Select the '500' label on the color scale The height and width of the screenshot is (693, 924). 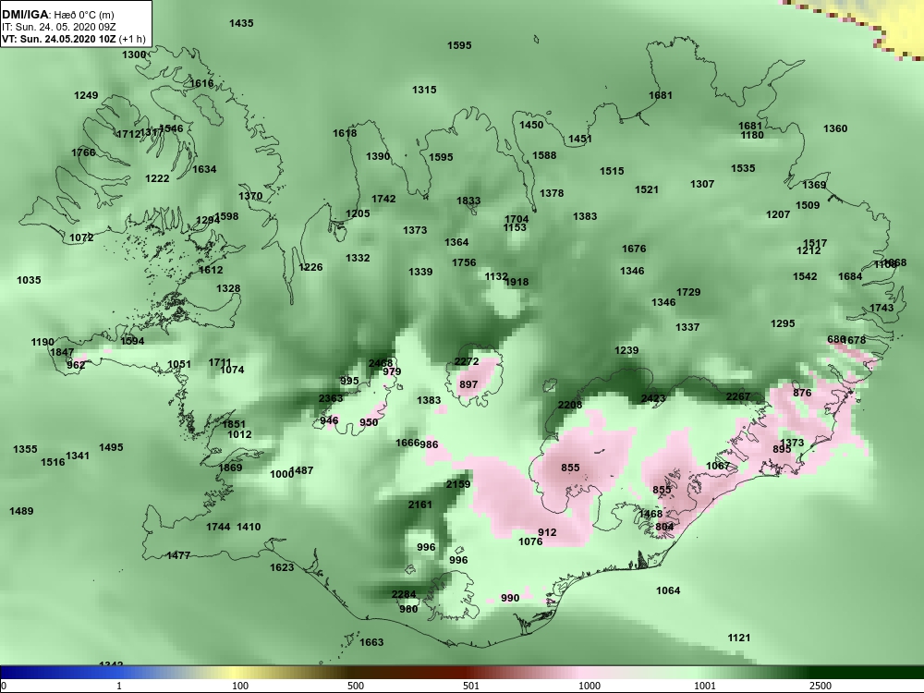[356, 686]
